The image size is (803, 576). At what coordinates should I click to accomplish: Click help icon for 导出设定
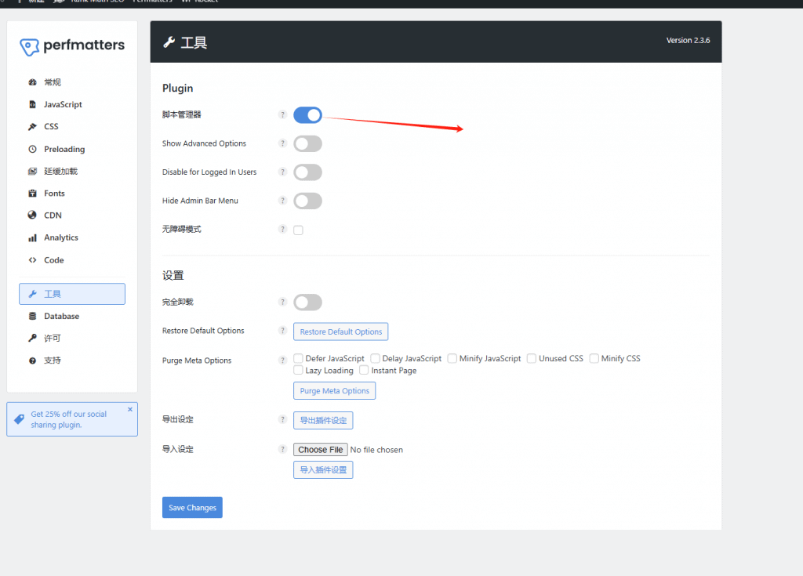coord(282,419)
